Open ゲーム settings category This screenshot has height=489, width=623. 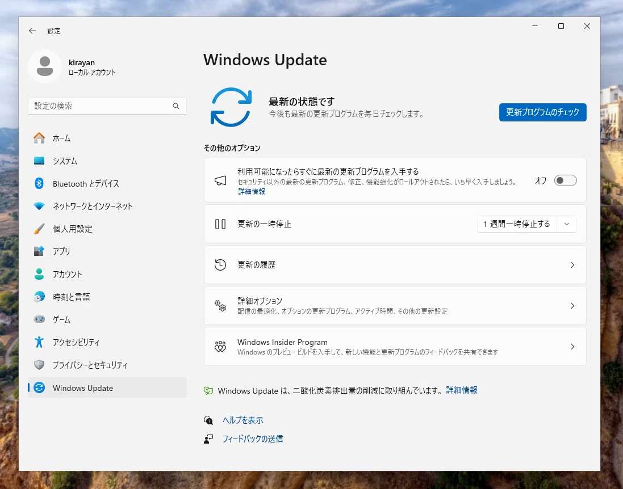pyautogui.click(x=107, y=319)
